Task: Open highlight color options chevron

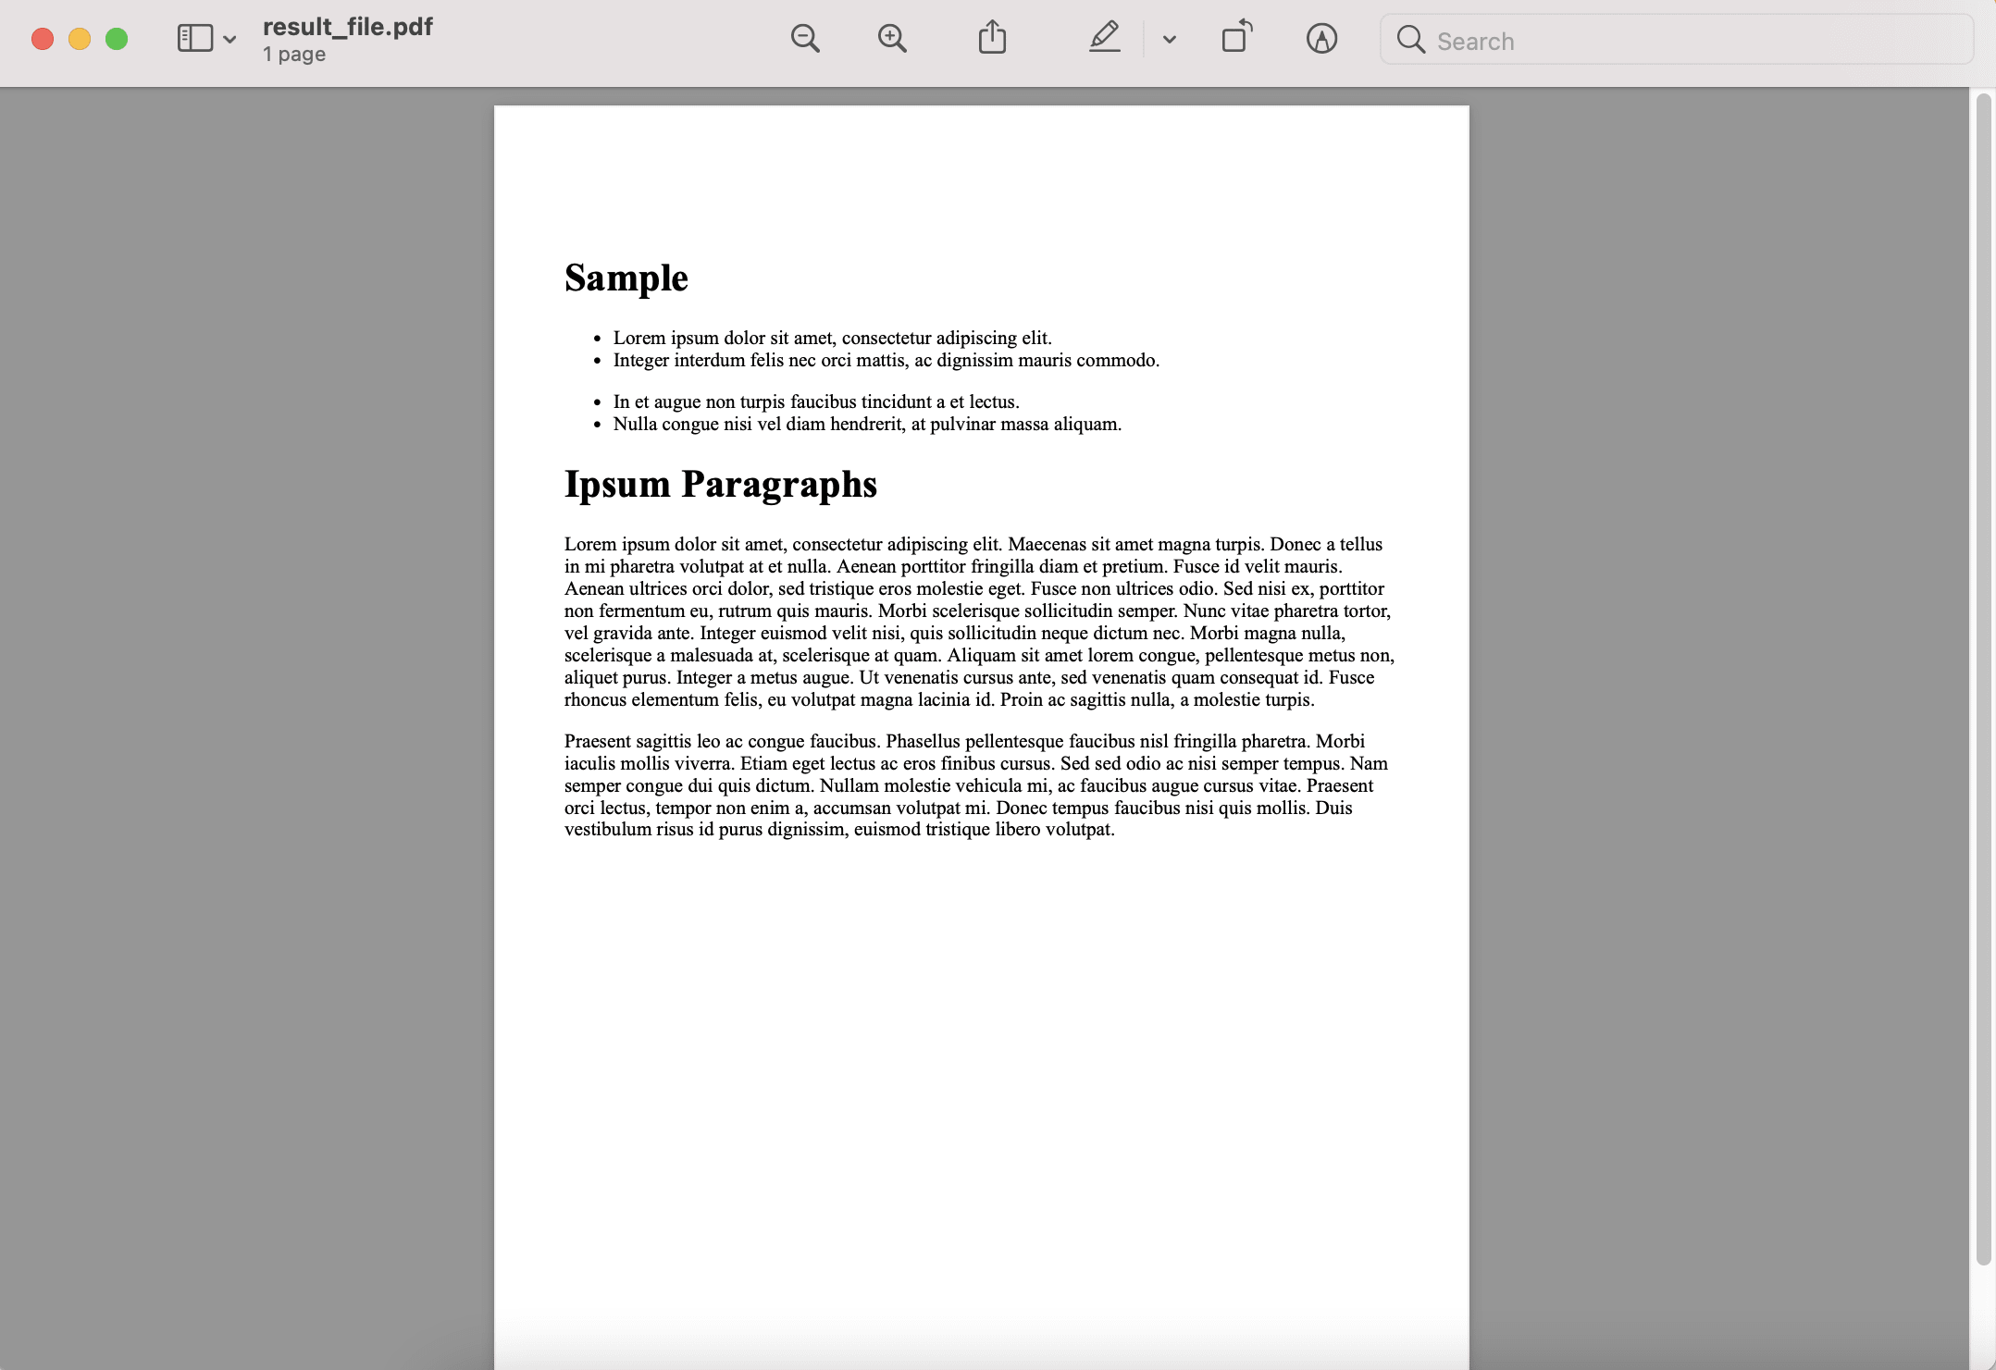Action: point(1170,40)
